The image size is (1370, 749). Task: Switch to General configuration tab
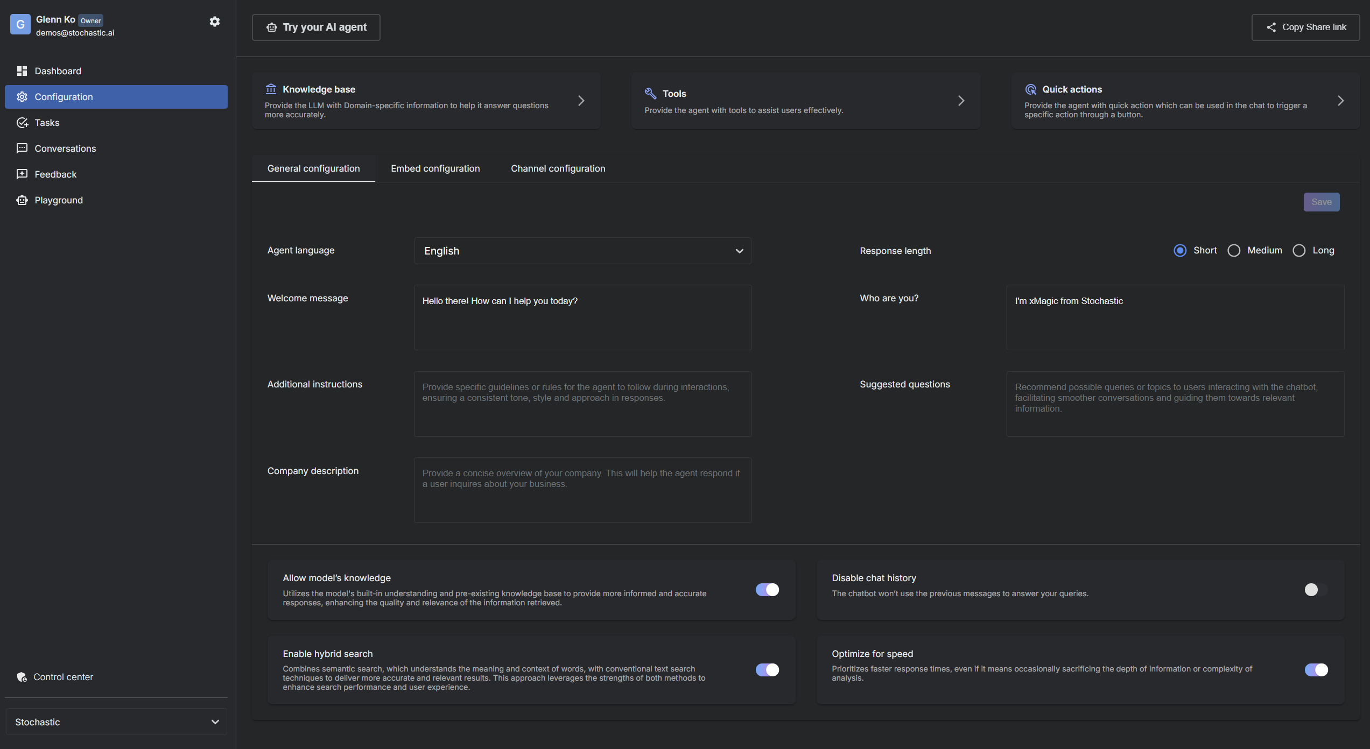(313, 168)
